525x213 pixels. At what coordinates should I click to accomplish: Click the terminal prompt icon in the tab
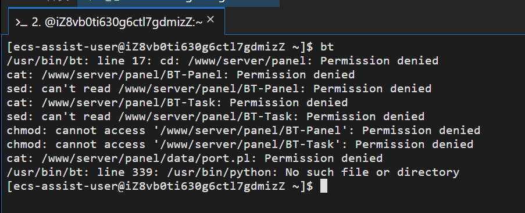(x=22, y=23)
